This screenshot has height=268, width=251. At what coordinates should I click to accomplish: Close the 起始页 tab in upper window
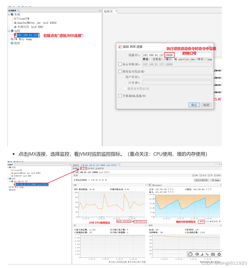pos(116,11)
